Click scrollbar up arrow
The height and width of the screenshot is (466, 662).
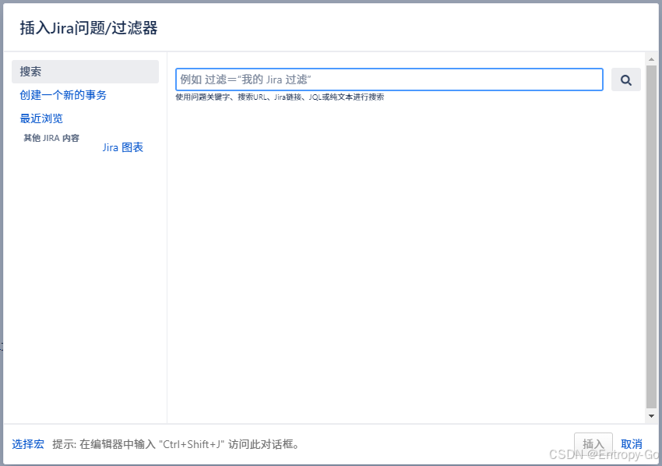coord(651,59)
